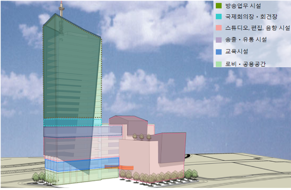Select the 로비·공용공간 legend label
The height and width of the screenshot is (190, 291).
(245, 64)
